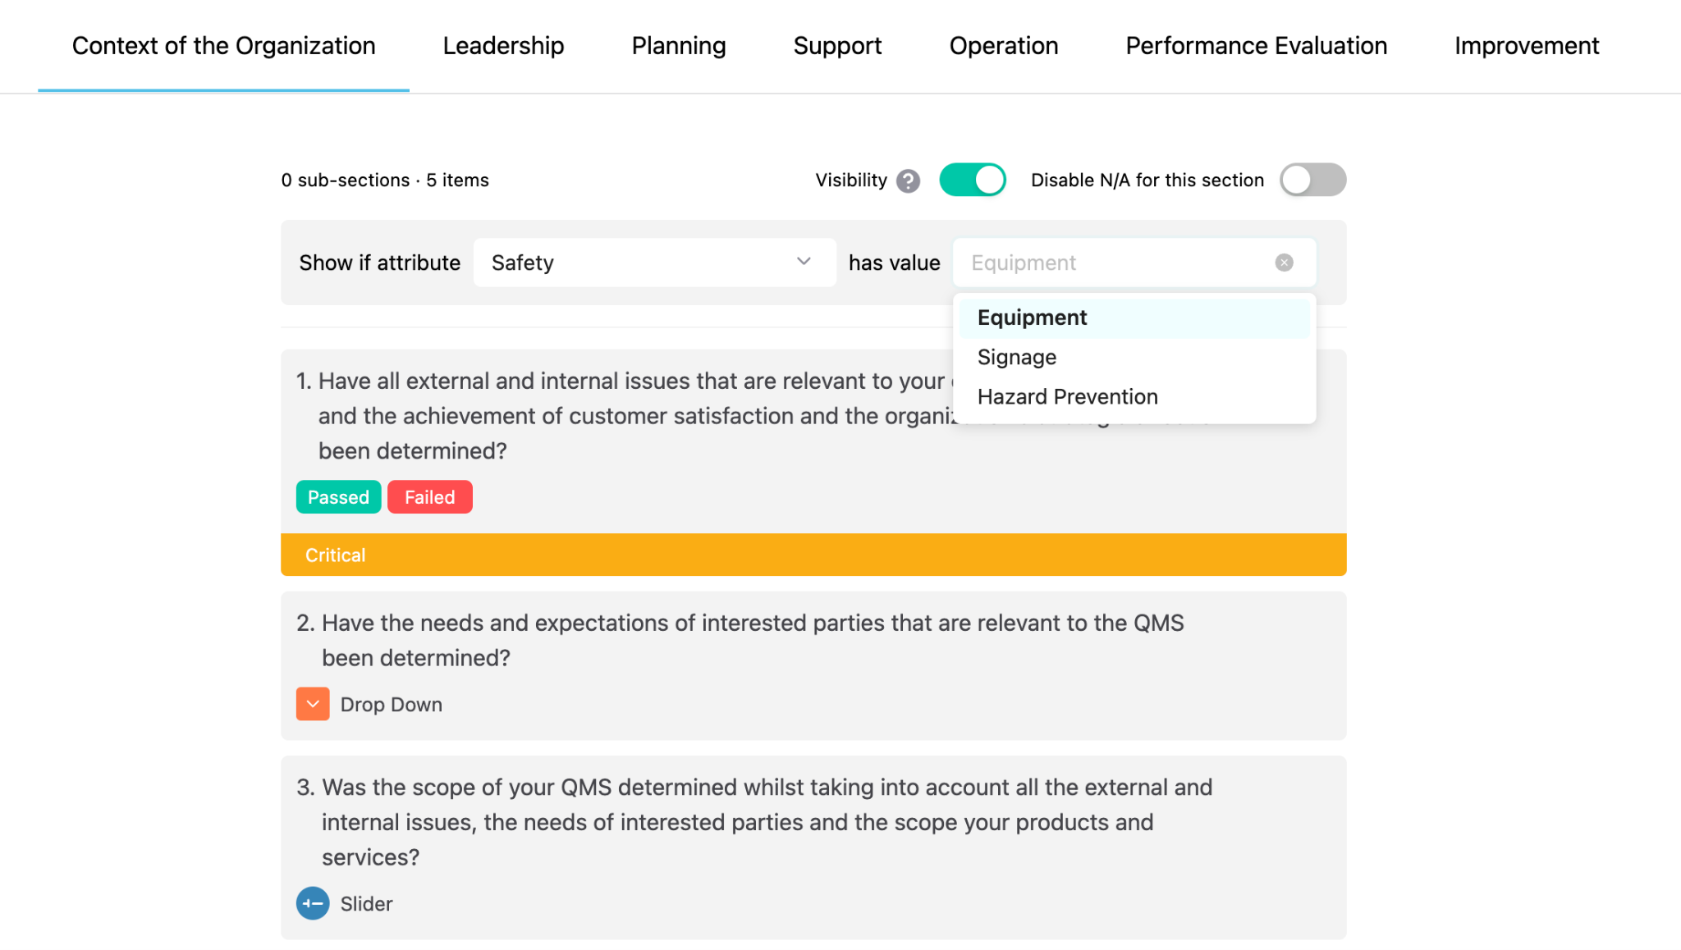
Task: Enable Disable N/A for this section
Action: [x=1312, y=180]
